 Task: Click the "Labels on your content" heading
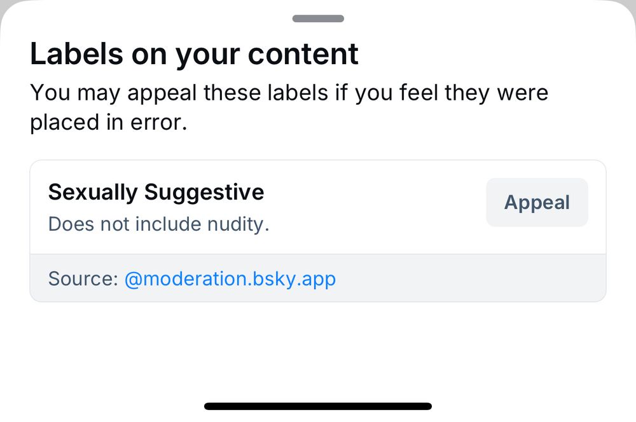click(x=194, y=54)
